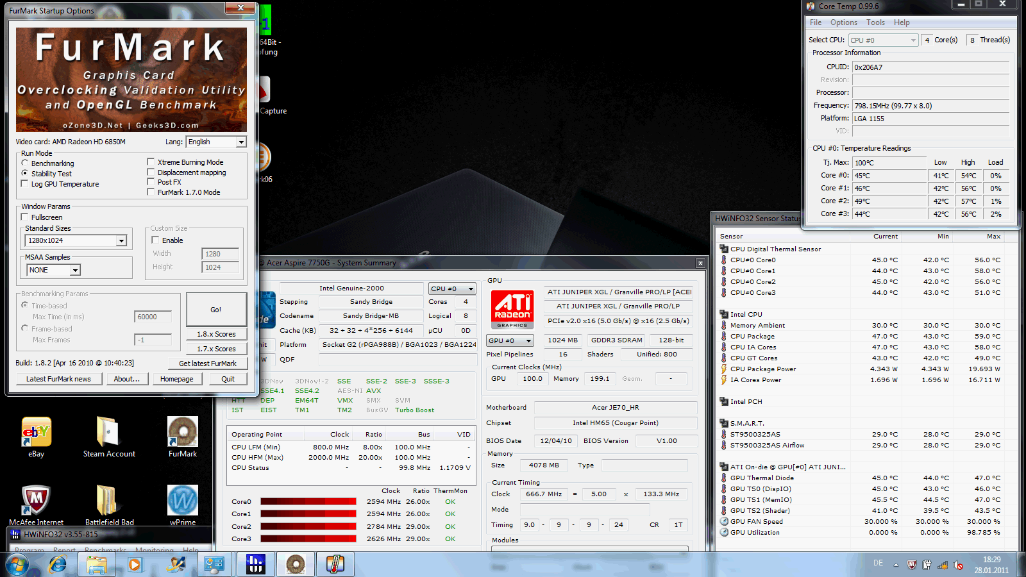Launch Internet Explorer from the taskbar
Viewport: 1026px width, 577px height.
[58, 565]
